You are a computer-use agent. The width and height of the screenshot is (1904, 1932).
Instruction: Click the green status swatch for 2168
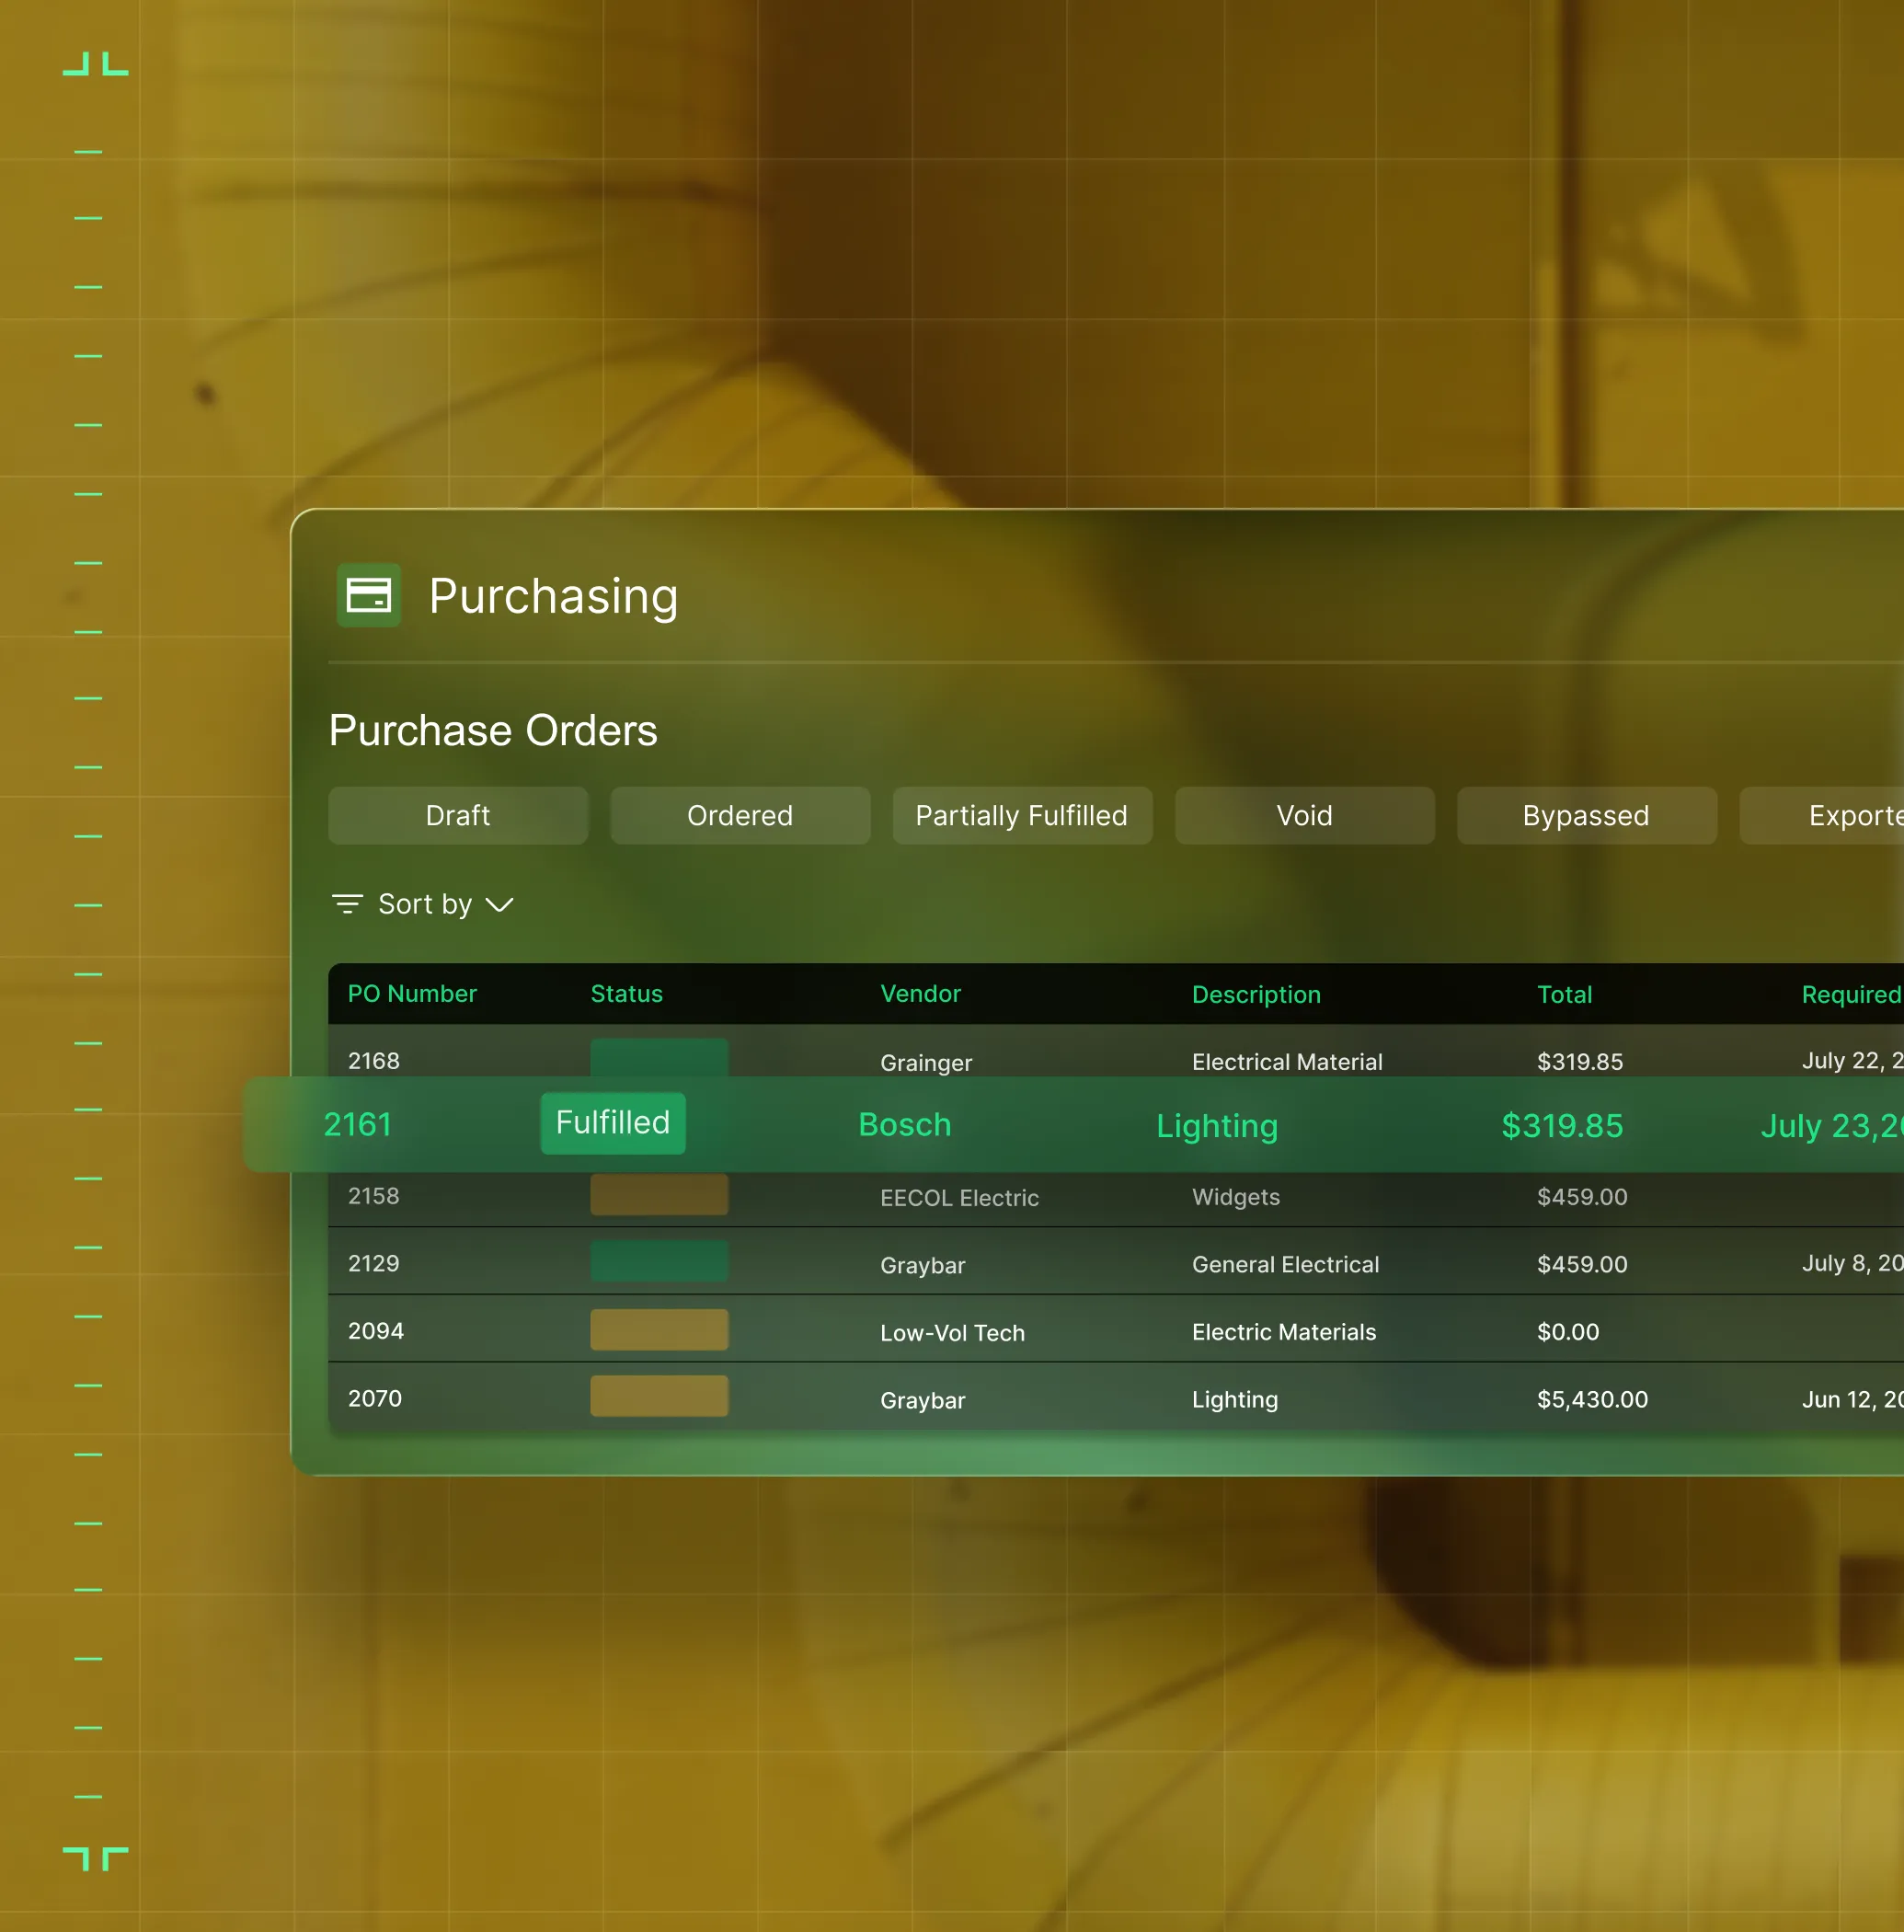659,1057
